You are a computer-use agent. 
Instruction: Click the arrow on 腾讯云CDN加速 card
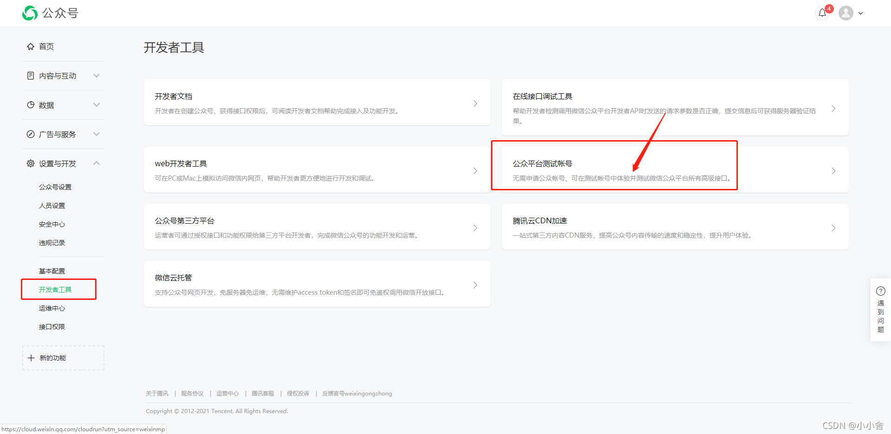833,228
